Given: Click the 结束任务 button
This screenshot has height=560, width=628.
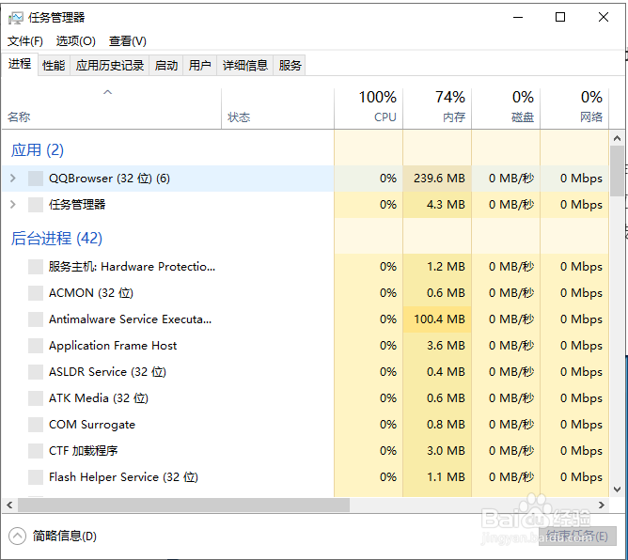Looking at the screenshot, I should click(x=575, y=537).
